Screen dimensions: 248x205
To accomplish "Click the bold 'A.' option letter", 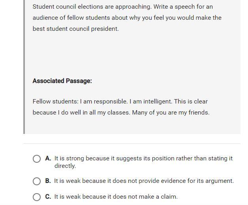I will (x=48, y=158).
